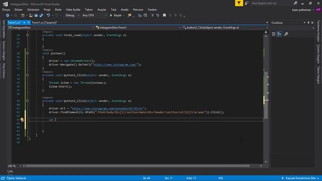Click the split editor plus icon
Viewport: 322px width, 181px height.
(266, 32)
